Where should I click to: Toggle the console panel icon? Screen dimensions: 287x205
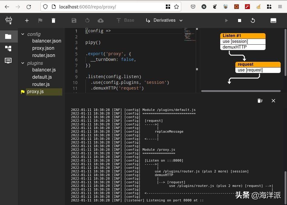click(273, 20)
